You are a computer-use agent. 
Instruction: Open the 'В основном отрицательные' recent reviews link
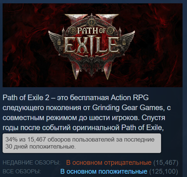pos(109,163)
